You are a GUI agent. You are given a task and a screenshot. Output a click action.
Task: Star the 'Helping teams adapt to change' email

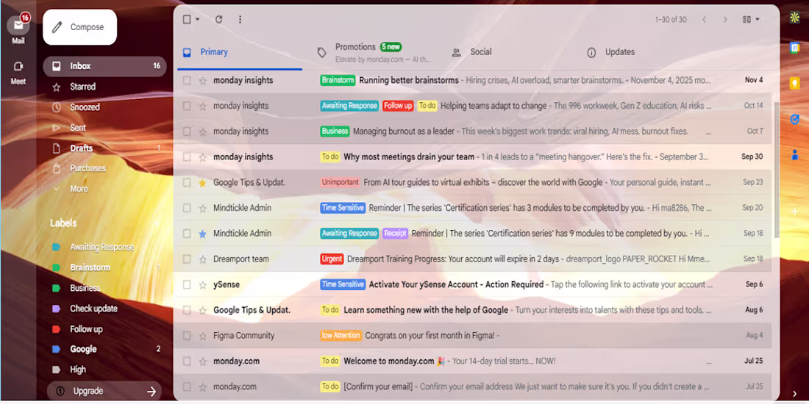pos(202,106)
